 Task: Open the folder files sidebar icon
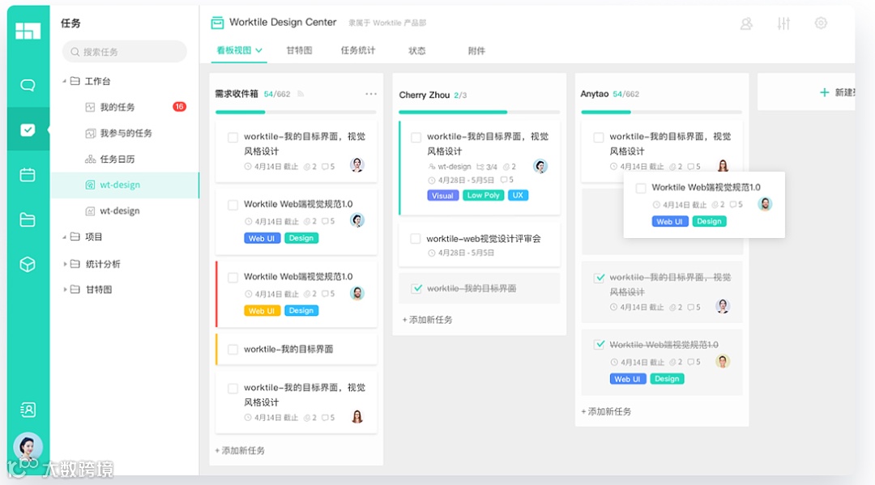[x=28, y=219]
